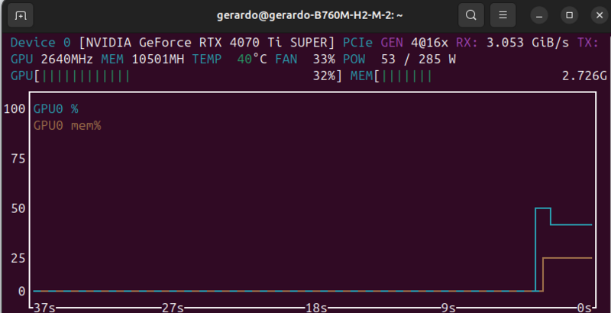Select the NVIDIA GeForce RTX 4070 Ti SUPER text
This screenshot has width=611, height=313.
point(207,42)
